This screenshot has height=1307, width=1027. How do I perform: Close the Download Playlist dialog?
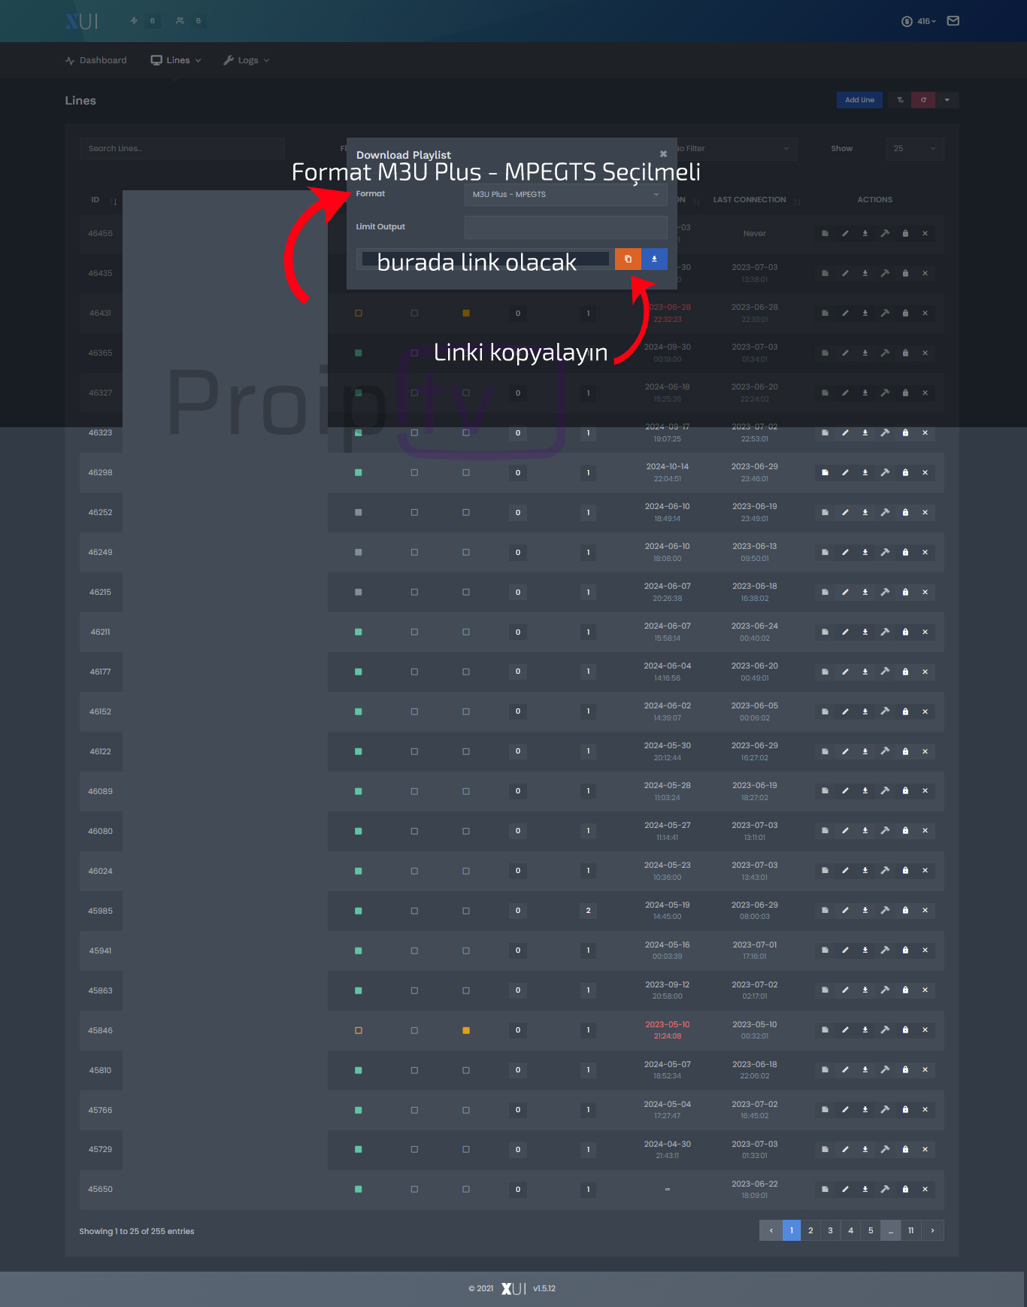point(663,154)
